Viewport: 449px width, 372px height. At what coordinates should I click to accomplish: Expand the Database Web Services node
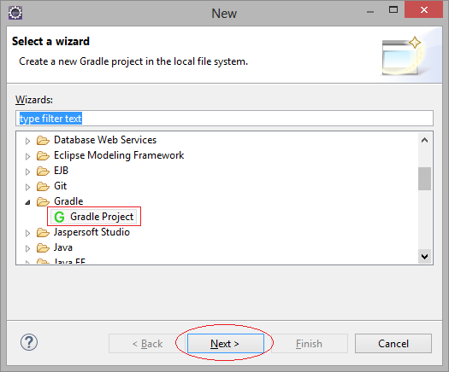click(x=27, y=141)
